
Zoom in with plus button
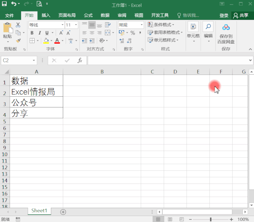tap(231, 219)
